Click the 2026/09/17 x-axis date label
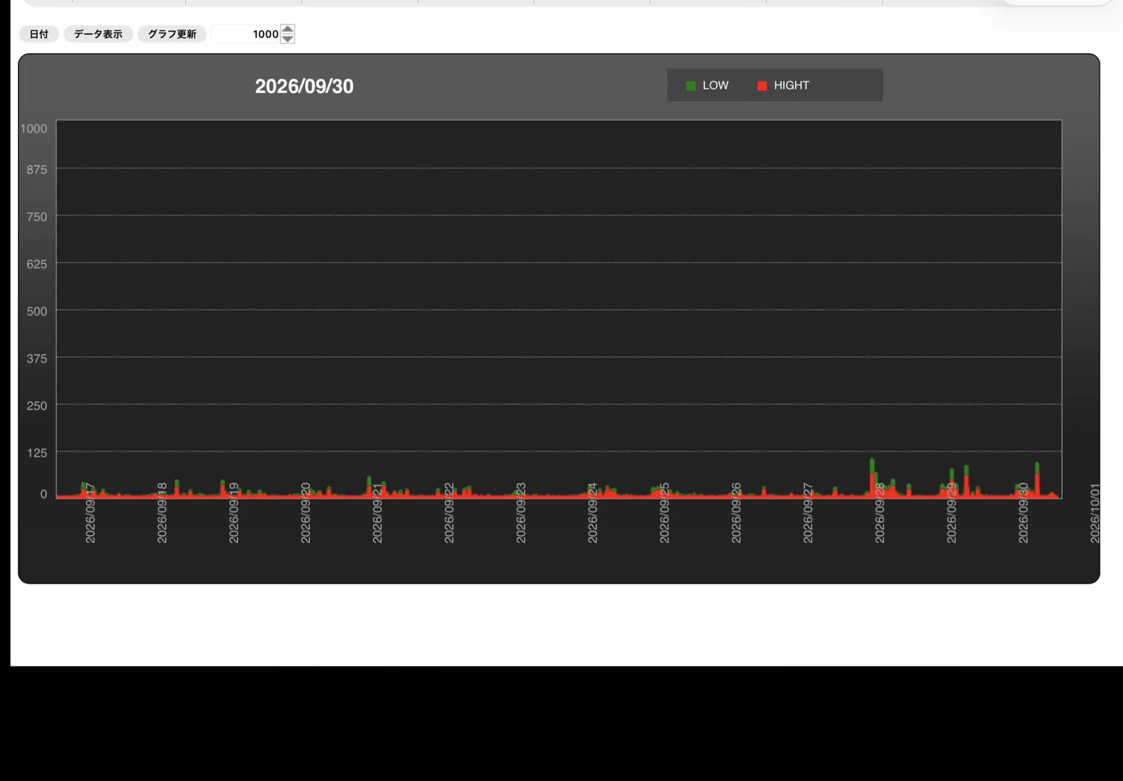Viewport: 1123px width, 781px height. click(x=90, y=513)
